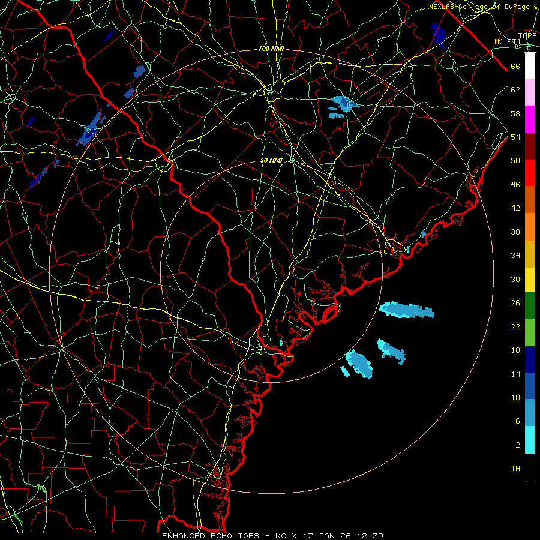Click the '34' legend value
Screen dimensions: 540x540
[x=515, y=255]
